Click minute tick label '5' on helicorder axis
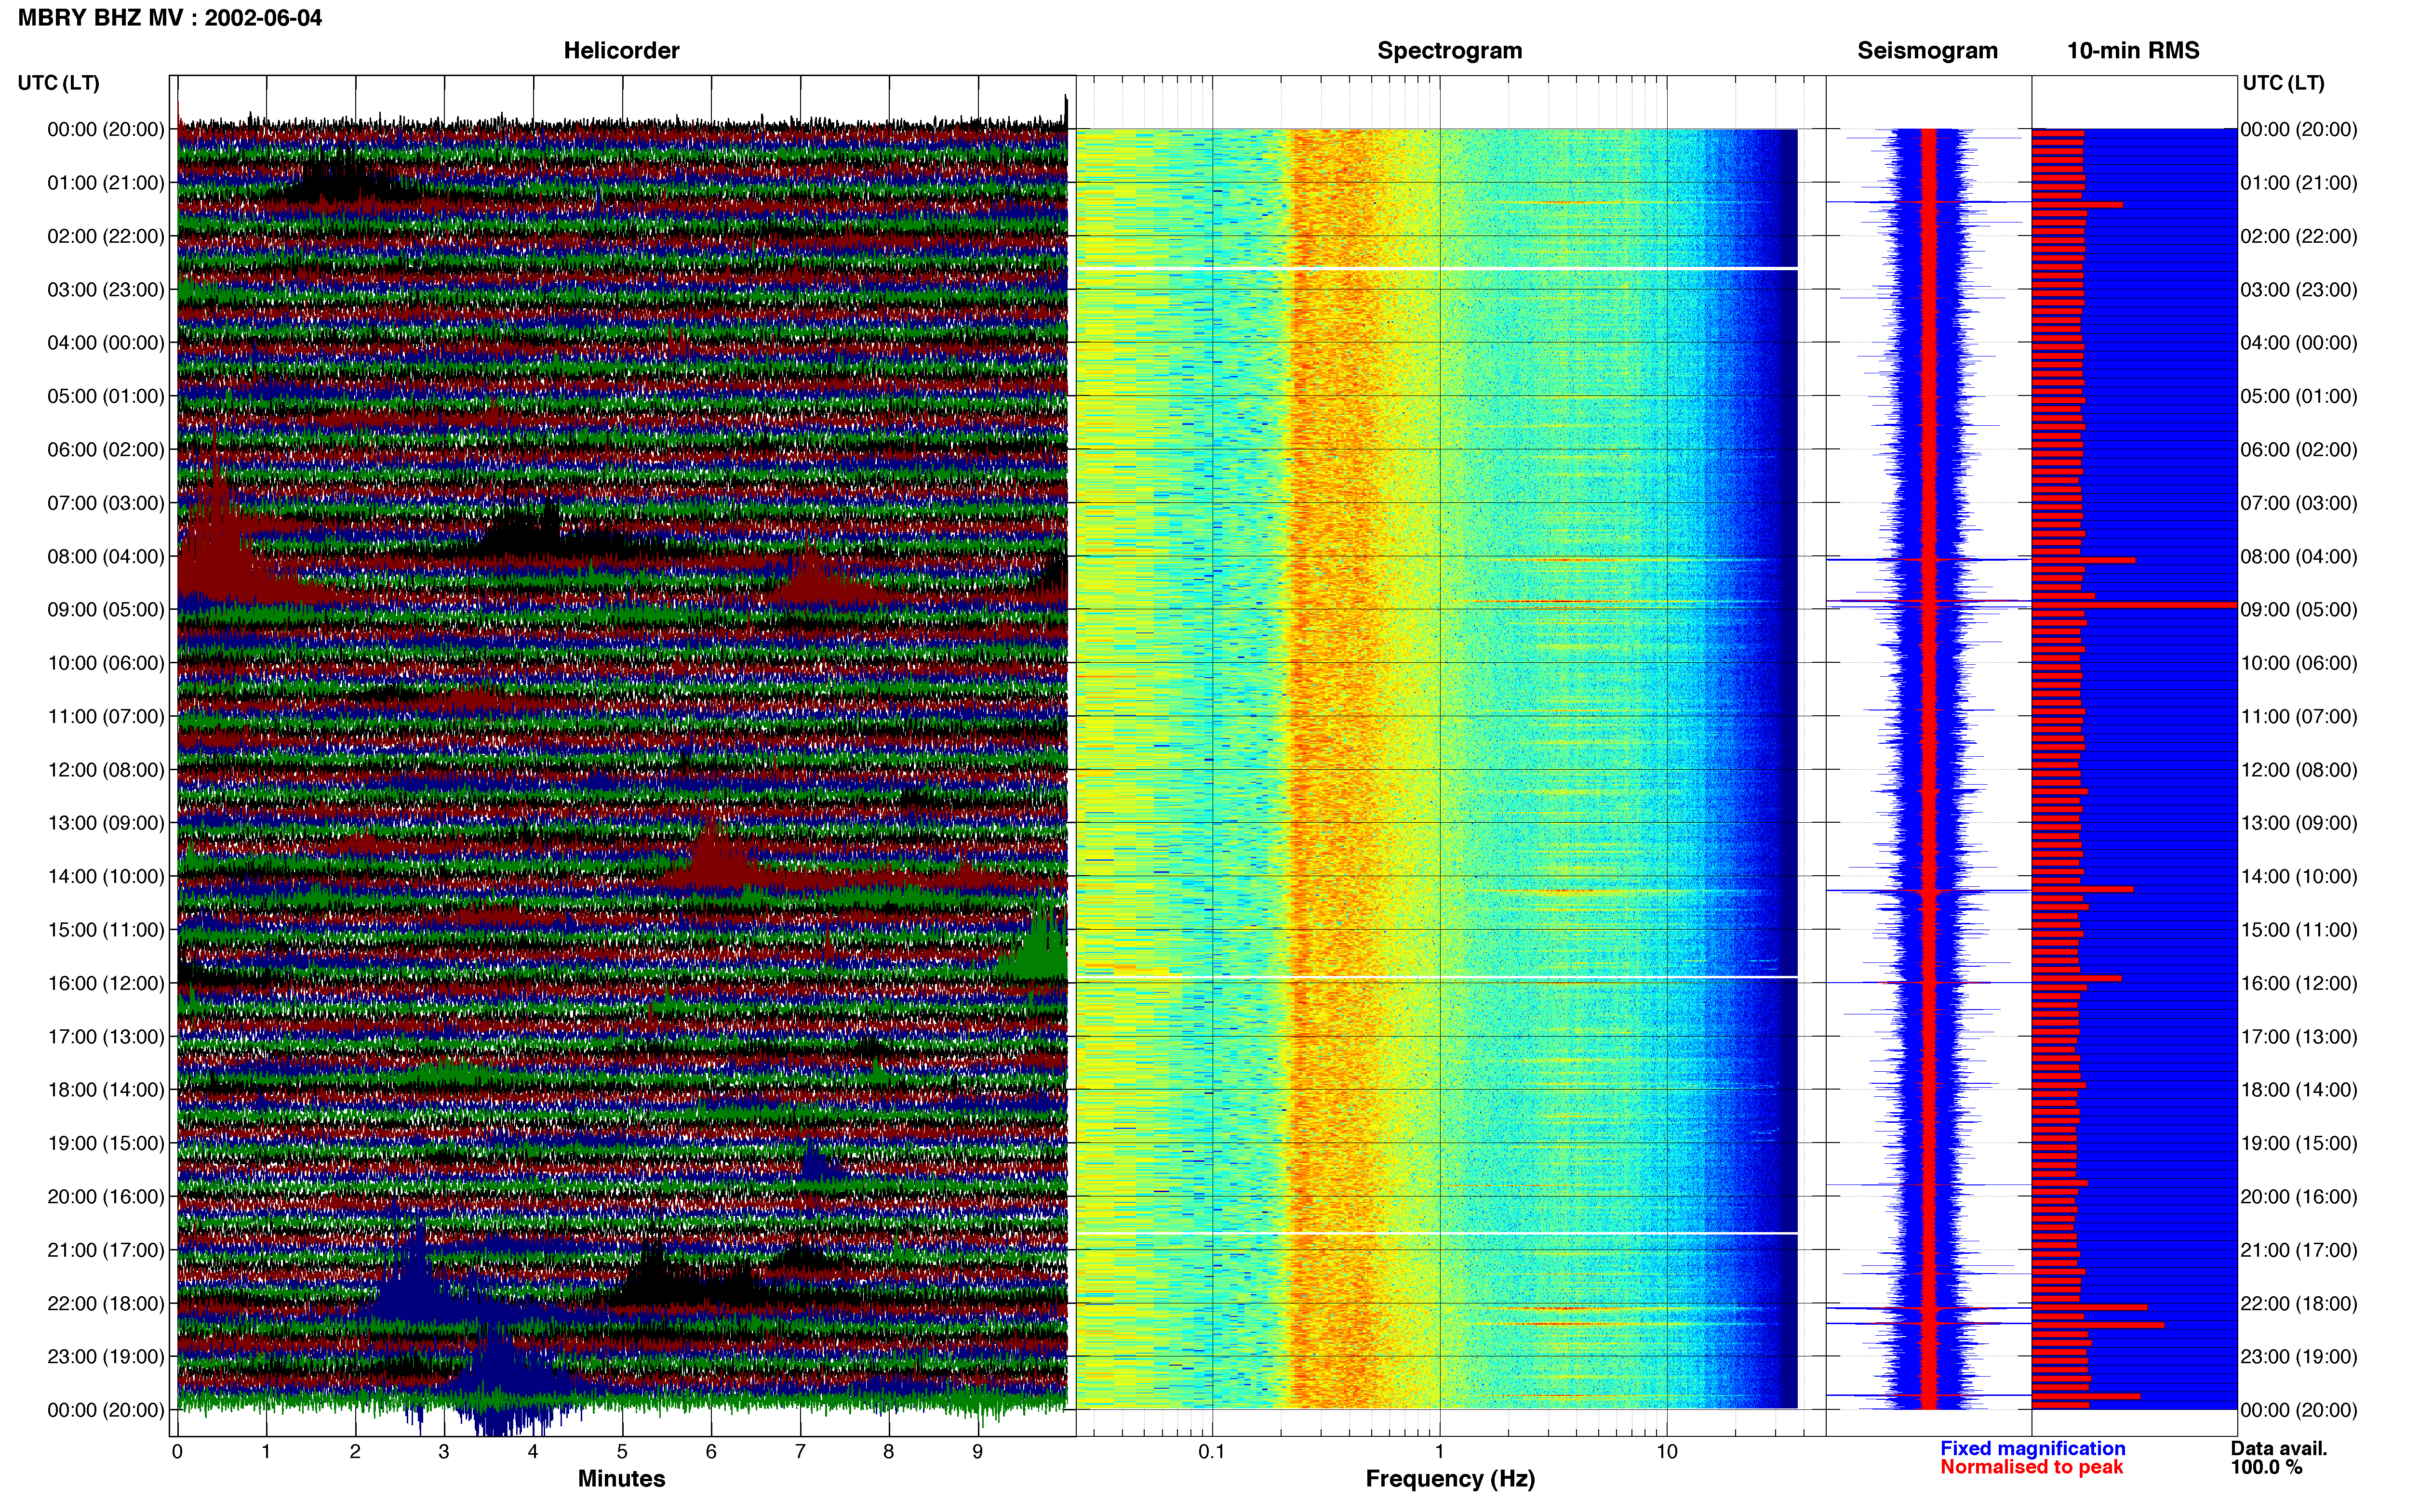 pyautogui.click(x=622, y=1452)
